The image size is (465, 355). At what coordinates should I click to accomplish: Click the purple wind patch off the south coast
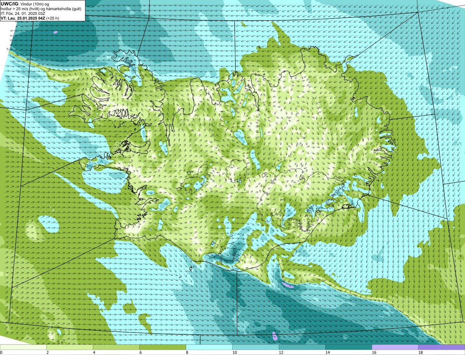tap(288, 285)
